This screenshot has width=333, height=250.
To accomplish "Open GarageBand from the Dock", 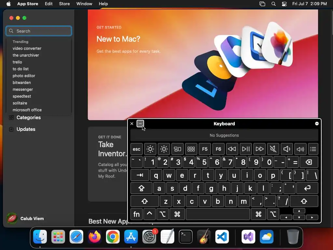I will (204, 237).
